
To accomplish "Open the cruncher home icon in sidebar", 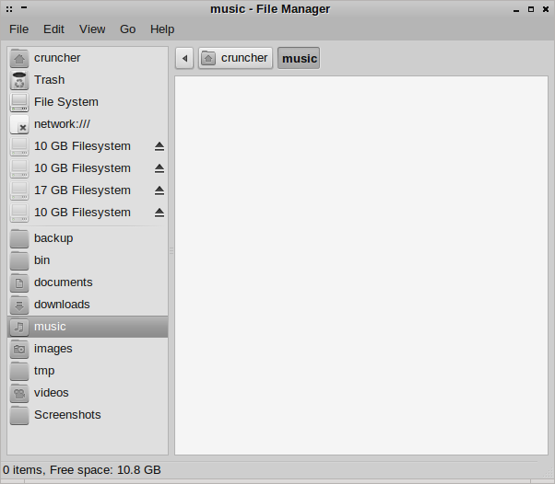I will (19, 58).
